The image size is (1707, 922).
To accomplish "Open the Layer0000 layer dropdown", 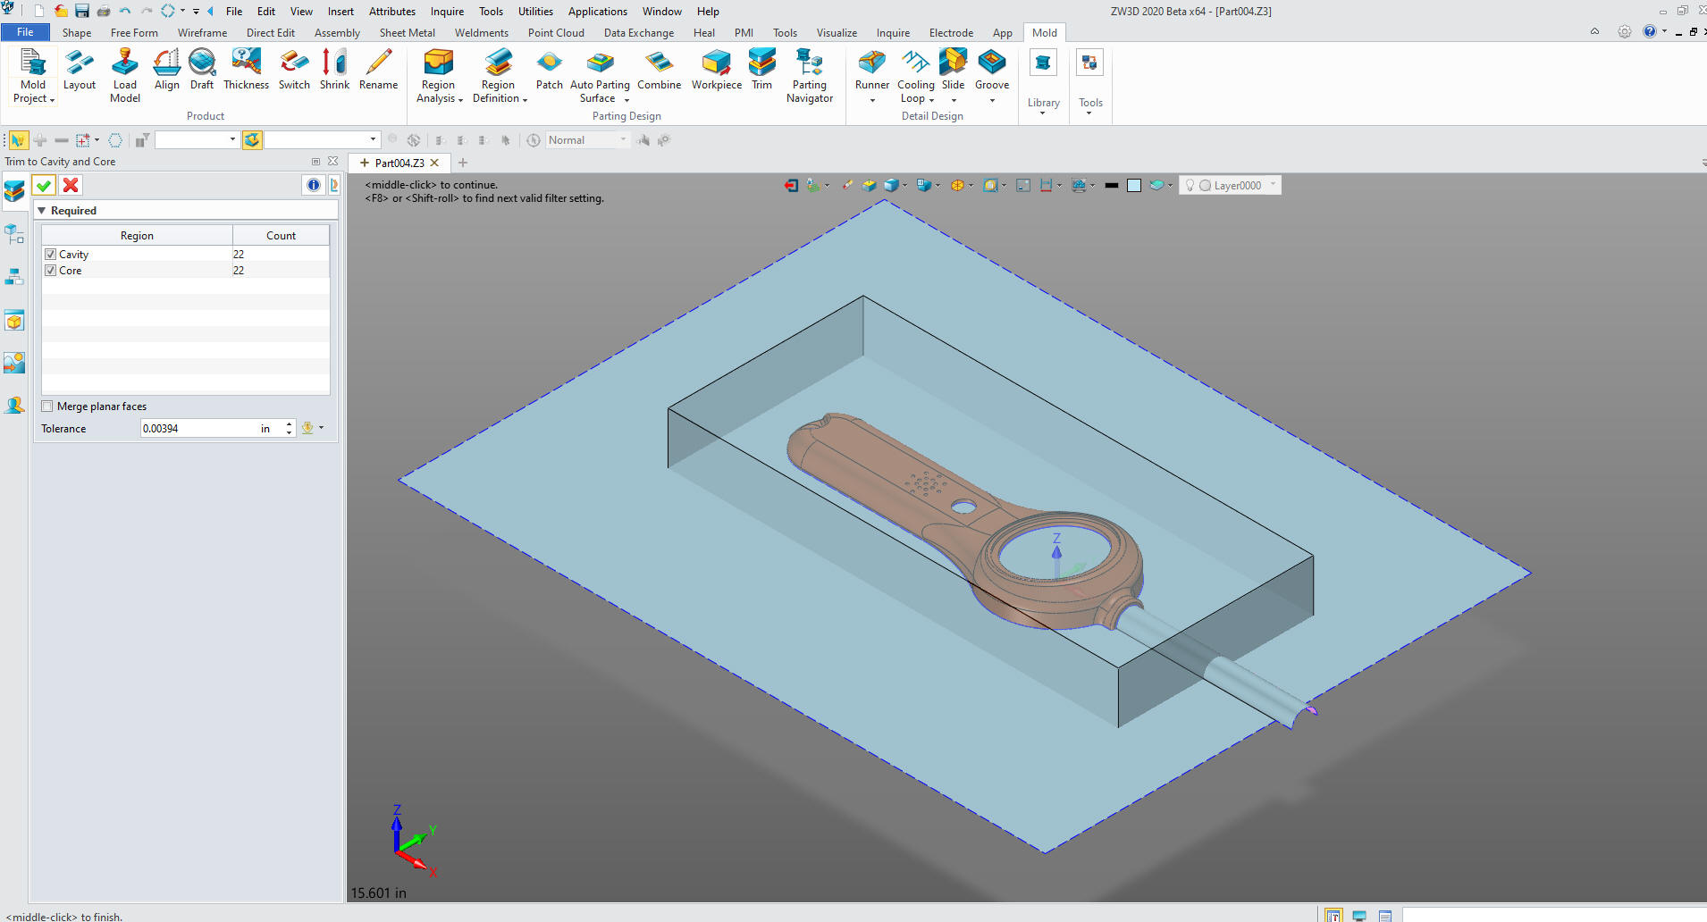I will tap(1273, 185).
